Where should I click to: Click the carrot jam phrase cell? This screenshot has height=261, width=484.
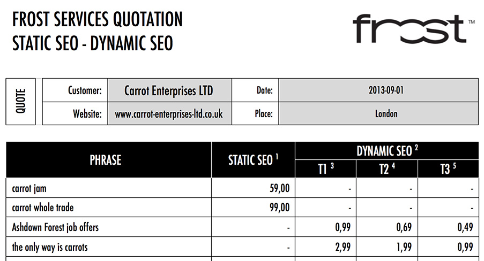click(x=109, y=188)
